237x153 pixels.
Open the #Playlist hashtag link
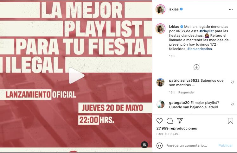[x=207, y=31]
